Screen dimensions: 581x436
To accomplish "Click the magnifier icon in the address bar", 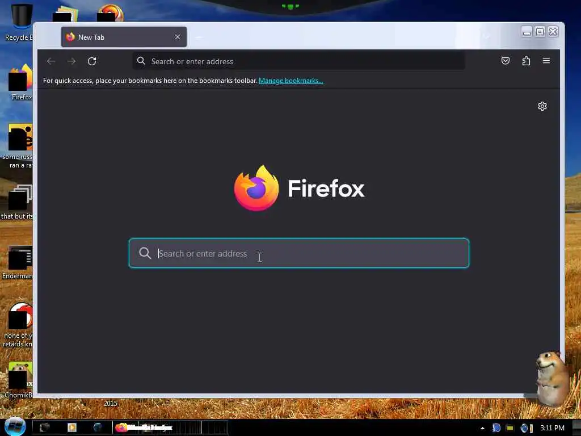I will point(141,61).
